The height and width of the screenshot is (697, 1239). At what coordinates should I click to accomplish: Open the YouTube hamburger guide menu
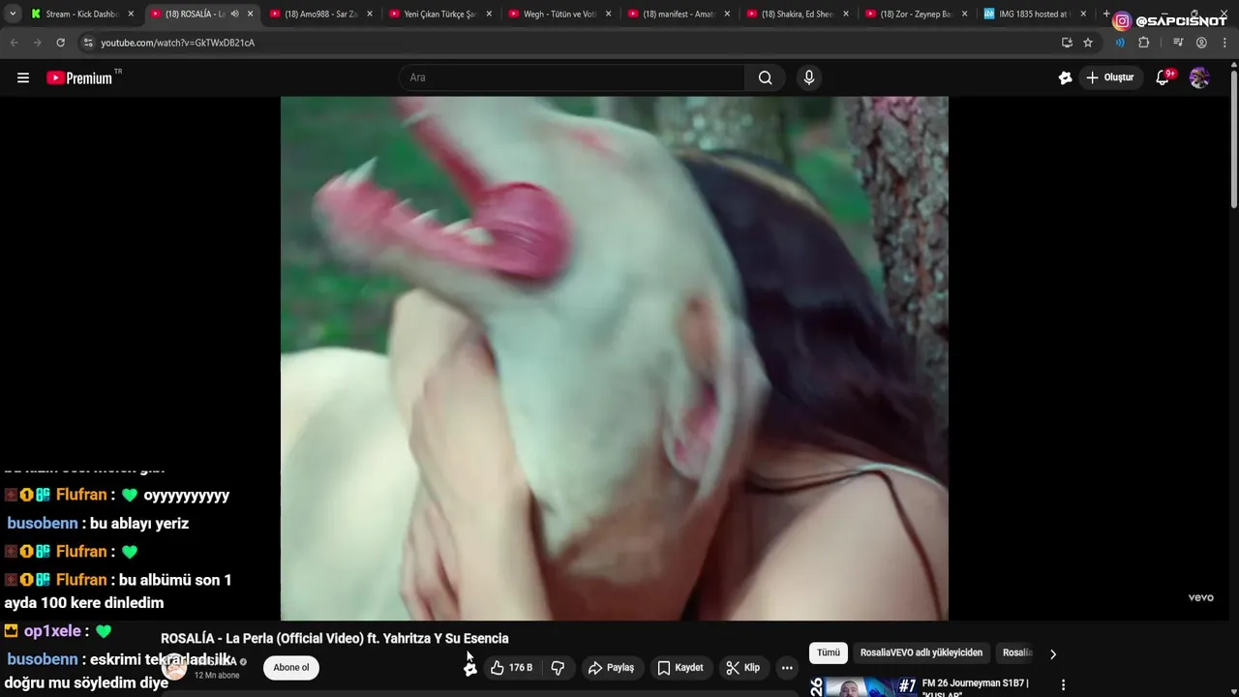coord(23,77)
